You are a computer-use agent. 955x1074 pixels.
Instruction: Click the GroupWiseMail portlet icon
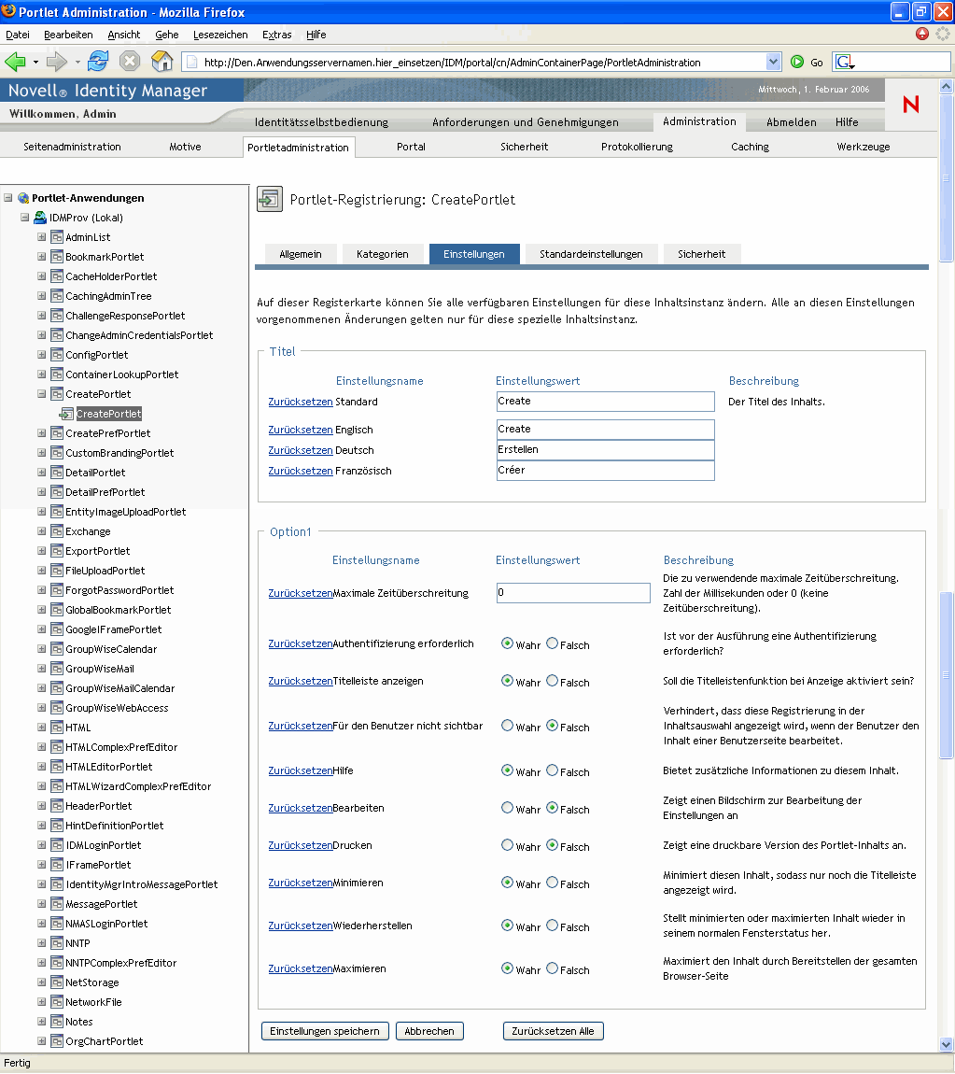(x=57, y=669)
